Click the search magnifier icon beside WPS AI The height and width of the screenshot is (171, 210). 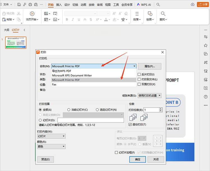click(x=158, y=4)
